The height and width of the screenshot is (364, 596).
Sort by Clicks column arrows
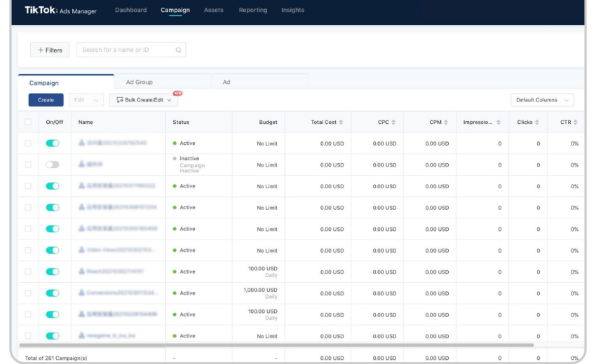(x=537, y=122)
